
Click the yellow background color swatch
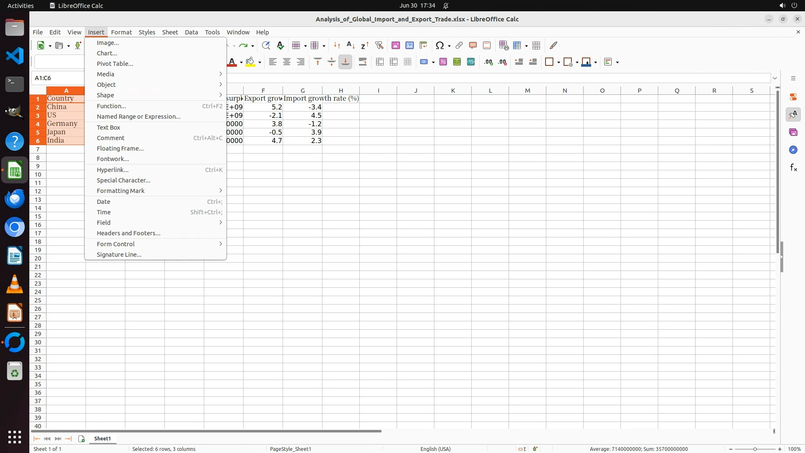pos(250,62)
